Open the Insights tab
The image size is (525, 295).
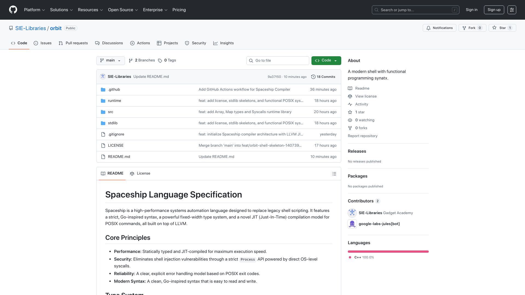(x=223, y=43)
